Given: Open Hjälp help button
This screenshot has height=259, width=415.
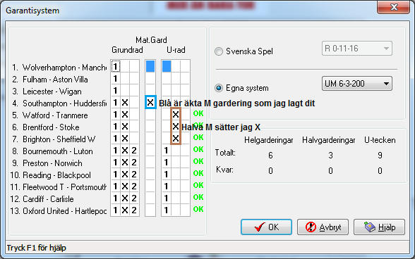Looking at the screenshot, I should (x=379, y=227).
